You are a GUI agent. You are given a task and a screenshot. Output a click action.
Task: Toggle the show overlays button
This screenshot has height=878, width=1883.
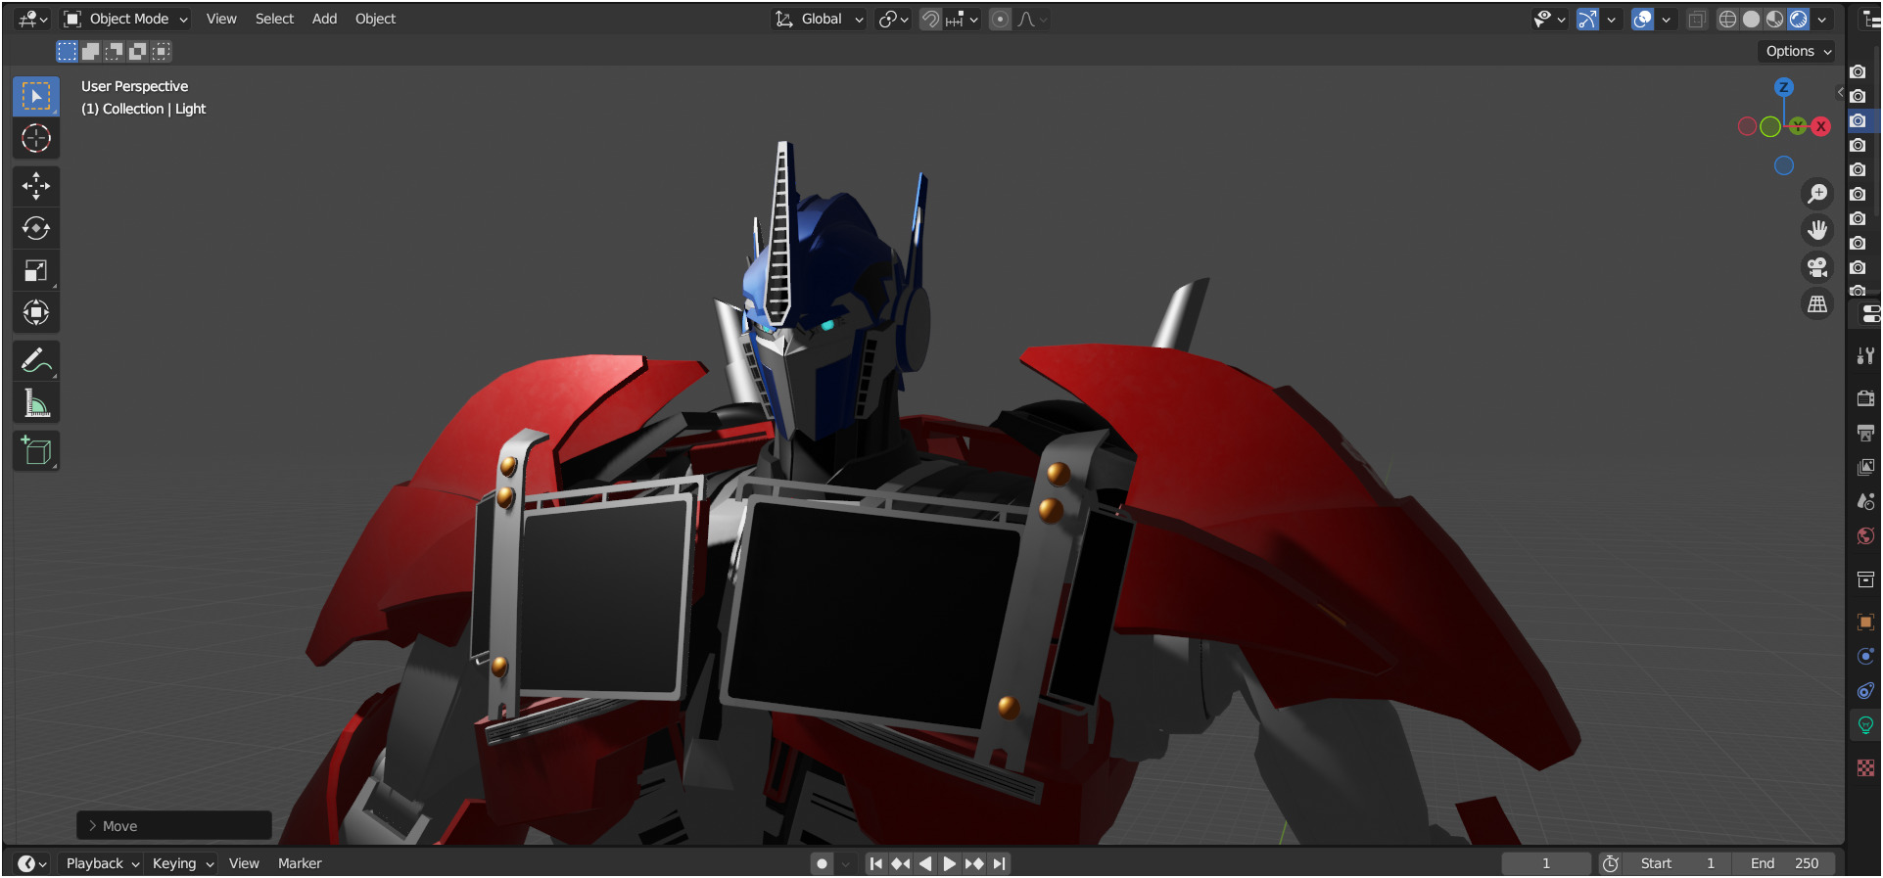[1643, 19]
